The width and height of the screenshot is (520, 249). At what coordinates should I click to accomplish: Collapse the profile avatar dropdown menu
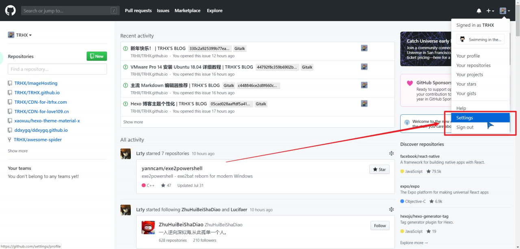[x=505, y=11]
